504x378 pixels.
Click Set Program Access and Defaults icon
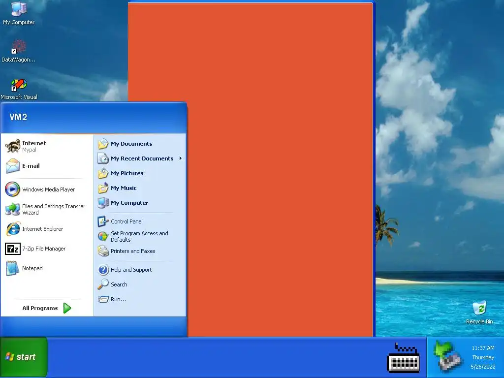pyautogui.click(x=103, y=237)
